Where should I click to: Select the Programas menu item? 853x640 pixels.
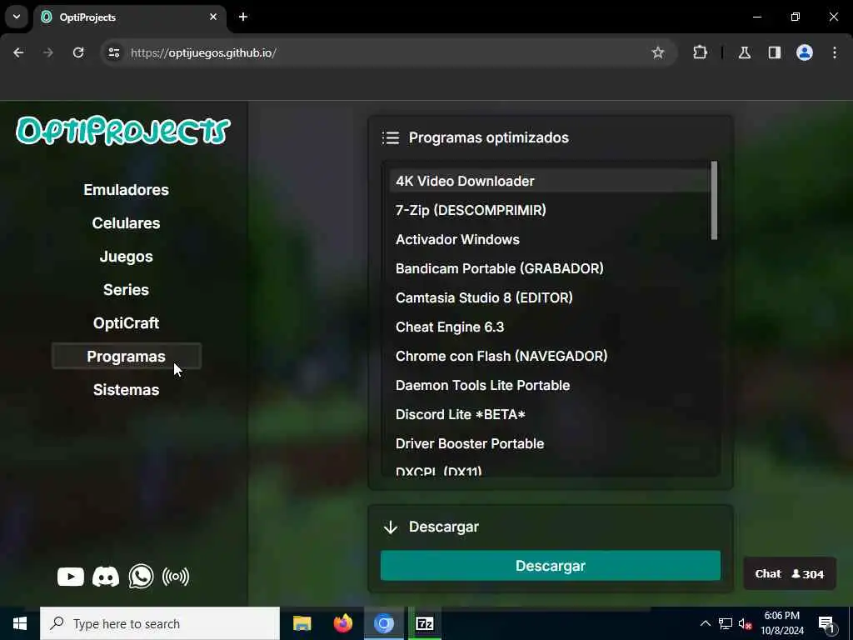coord(127,357)
